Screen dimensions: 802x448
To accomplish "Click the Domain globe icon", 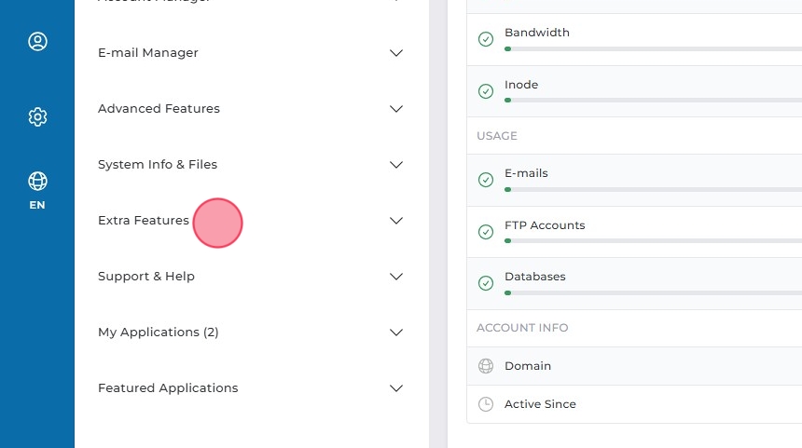I will click(x=486, y=366).
